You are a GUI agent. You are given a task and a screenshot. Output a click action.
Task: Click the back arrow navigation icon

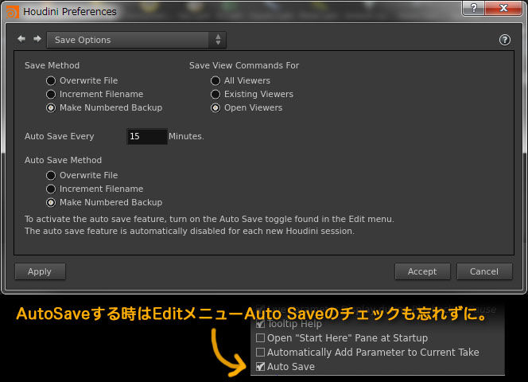click(x=21, y=39)
